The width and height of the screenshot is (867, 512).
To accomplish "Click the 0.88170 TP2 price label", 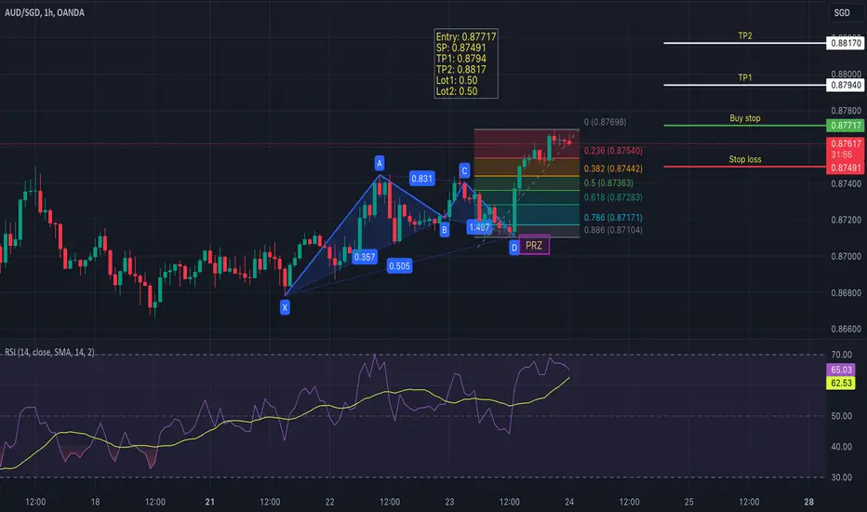I will [x=846, y=43].
